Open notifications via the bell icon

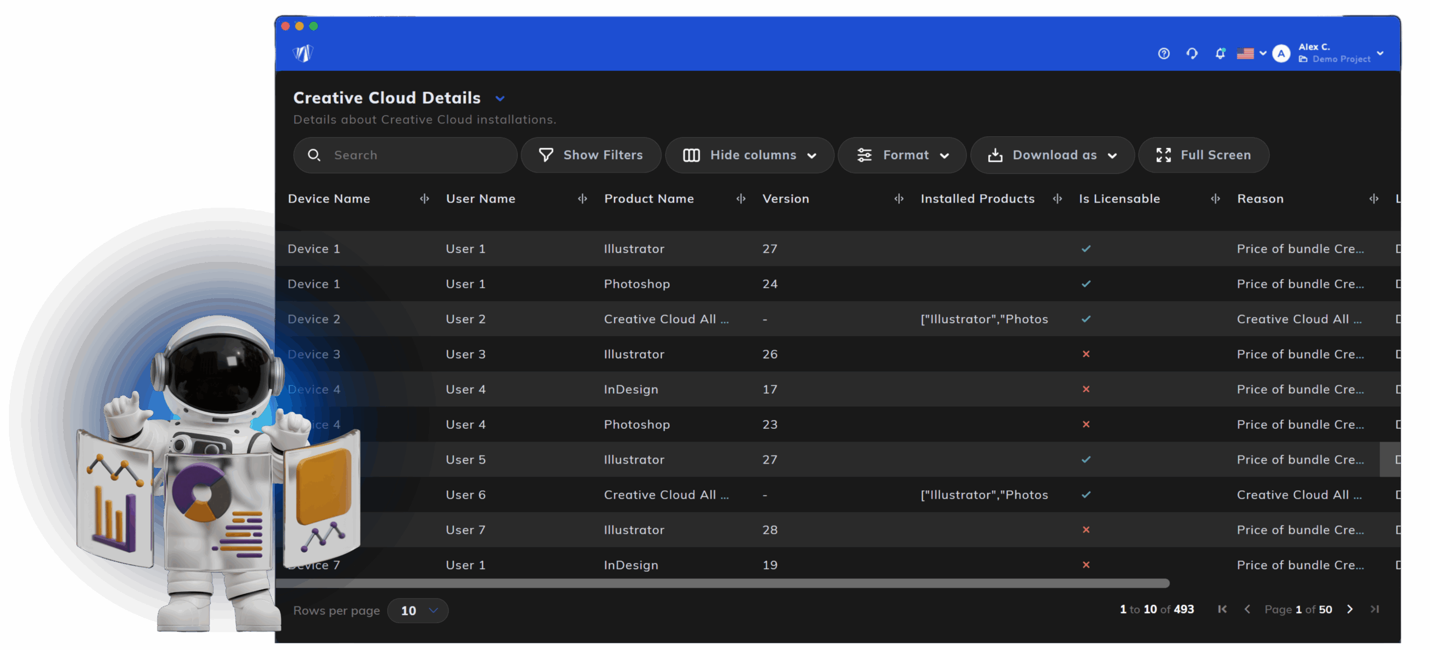point(1219,54)
